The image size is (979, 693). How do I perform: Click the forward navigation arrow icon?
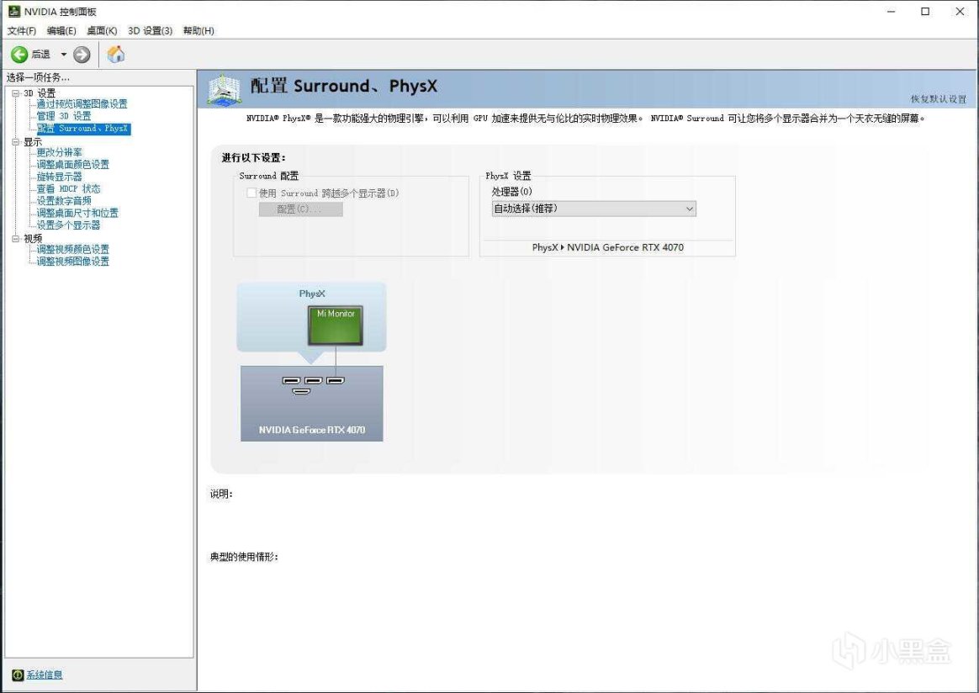pos(82,54)
